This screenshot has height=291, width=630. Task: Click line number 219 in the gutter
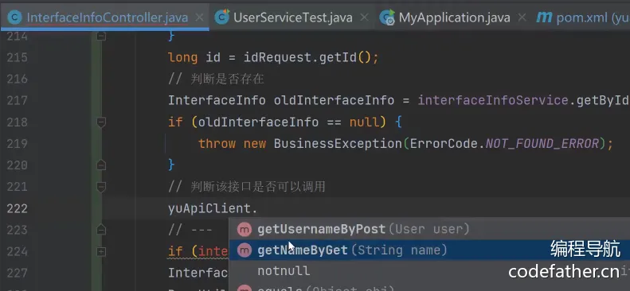pyautogui.click(x=17, y=143)
